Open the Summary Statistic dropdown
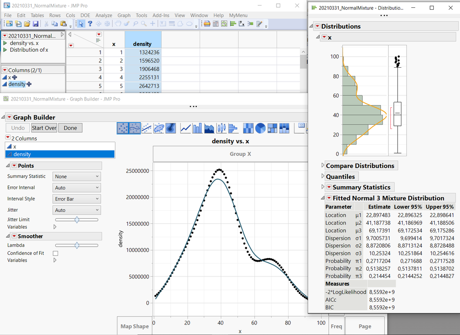Screen dimensions: 460x335 [76, 176]
